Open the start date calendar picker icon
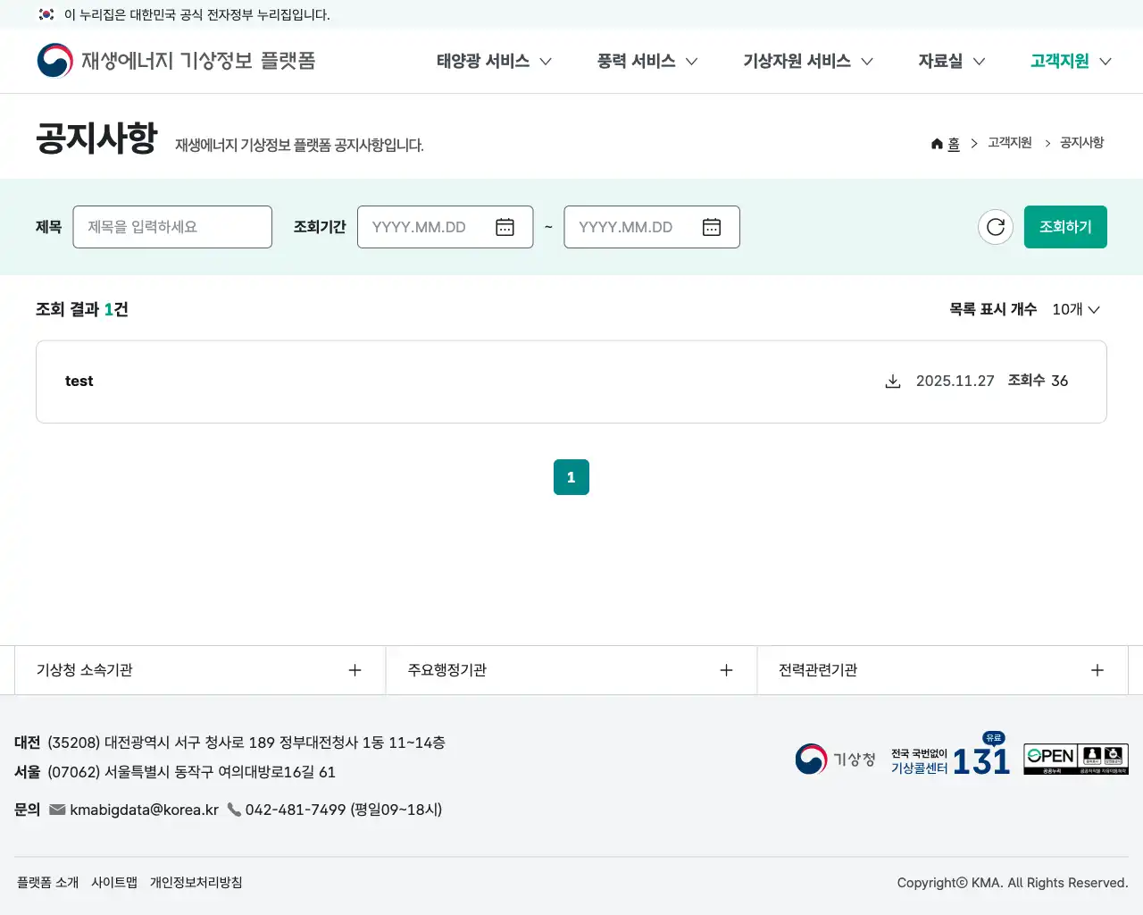1143x915 pixels. [x=505, y=227]
